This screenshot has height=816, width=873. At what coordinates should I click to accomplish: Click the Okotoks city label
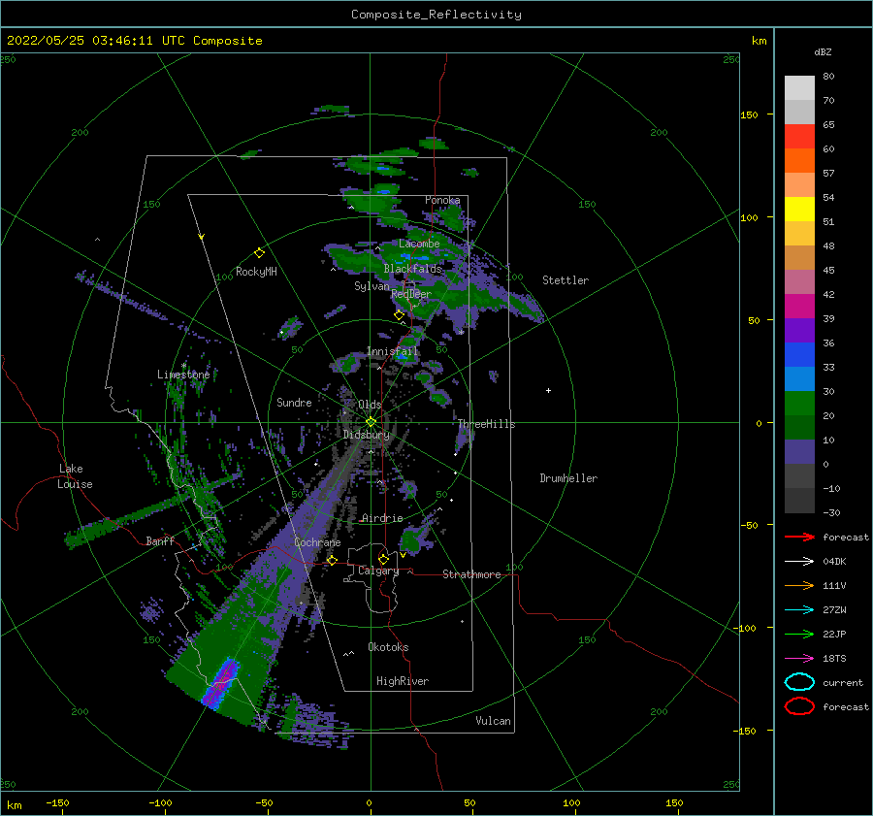pyautogui.click(x=388, y=647)
